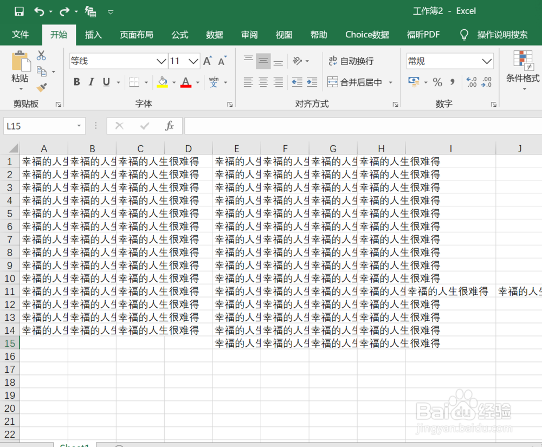The width and height of the screenshot is (542, 447).
Task: Toggle 合并后居中 merge and center
Action: (x=354, y=82)
